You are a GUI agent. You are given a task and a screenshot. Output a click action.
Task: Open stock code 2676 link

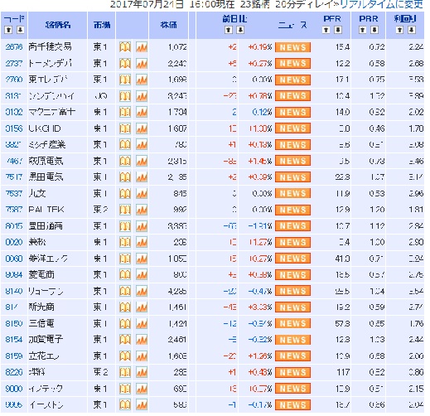(14, 47)
